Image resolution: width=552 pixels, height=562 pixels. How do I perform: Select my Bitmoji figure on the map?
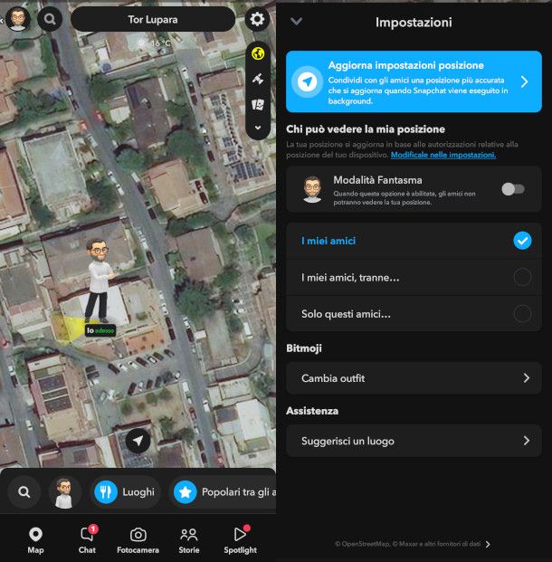100,281
